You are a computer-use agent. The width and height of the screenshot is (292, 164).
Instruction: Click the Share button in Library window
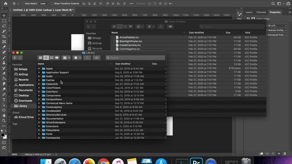click(87, 58)
